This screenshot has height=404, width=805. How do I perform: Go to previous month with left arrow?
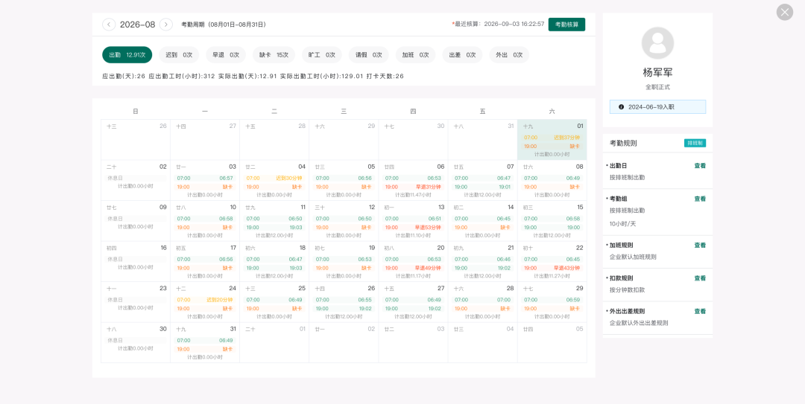pos(109,25)
